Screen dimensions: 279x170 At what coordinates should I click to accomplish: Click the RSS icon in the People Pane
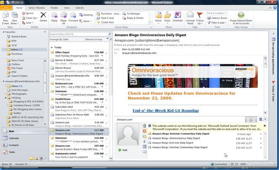144,131
